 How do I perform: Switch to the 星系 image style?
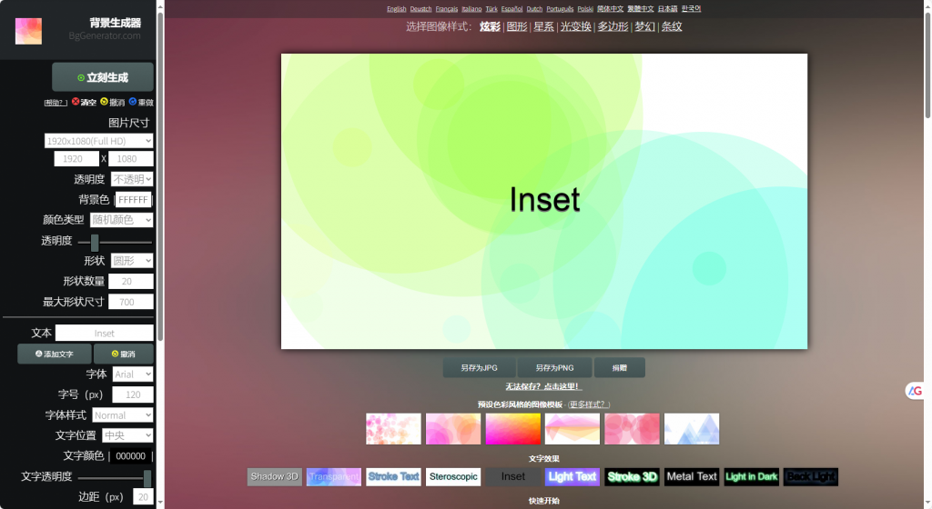tap(543, 26)
